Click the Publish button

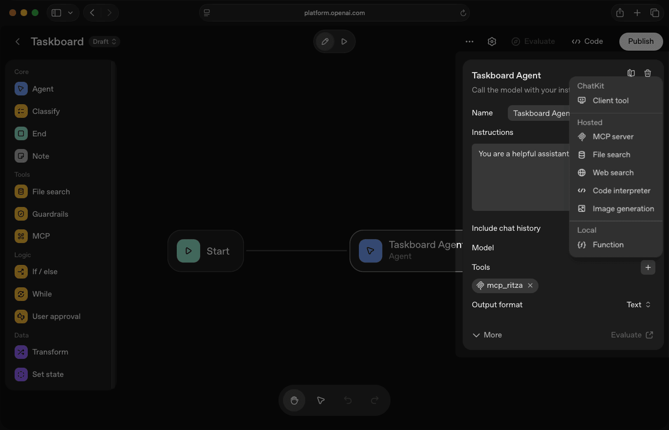click(641, 41)
